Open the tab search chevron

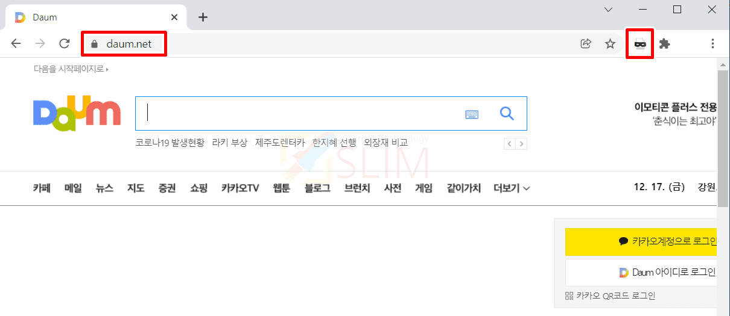pyautogui.click(x=609, y=9)
